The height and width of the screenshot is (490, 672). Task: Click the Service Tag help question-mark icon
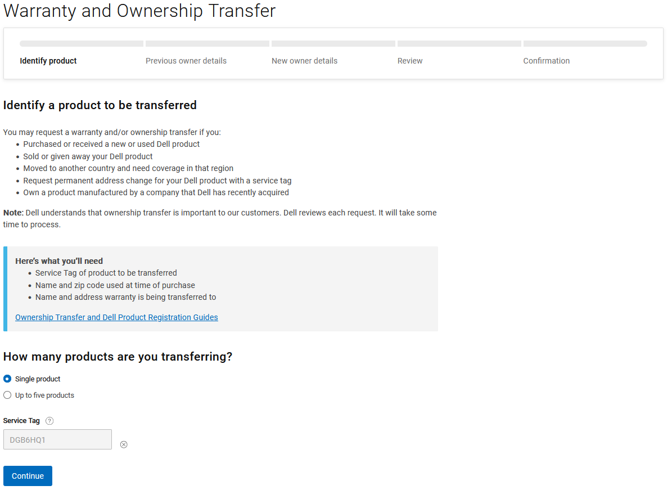click(x=49, y=421)
